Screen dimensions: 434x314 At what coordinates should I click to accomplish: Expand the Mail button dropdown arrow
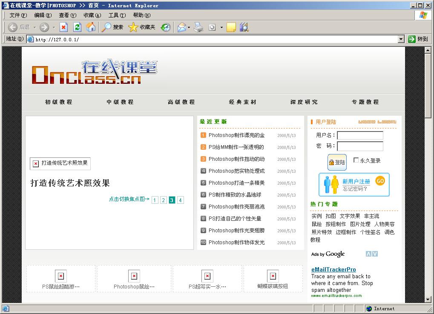pyautogui.click(x=189, y=27)
